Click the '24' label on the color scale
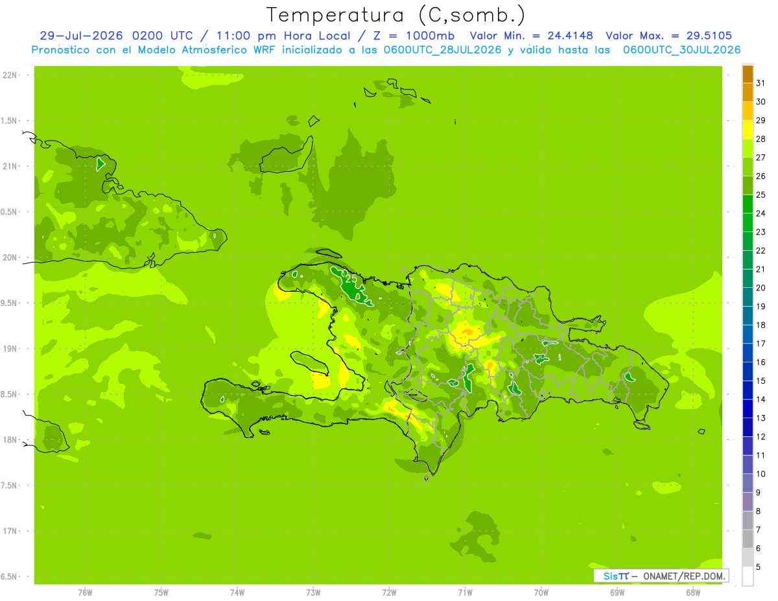 tap(760, 213)
